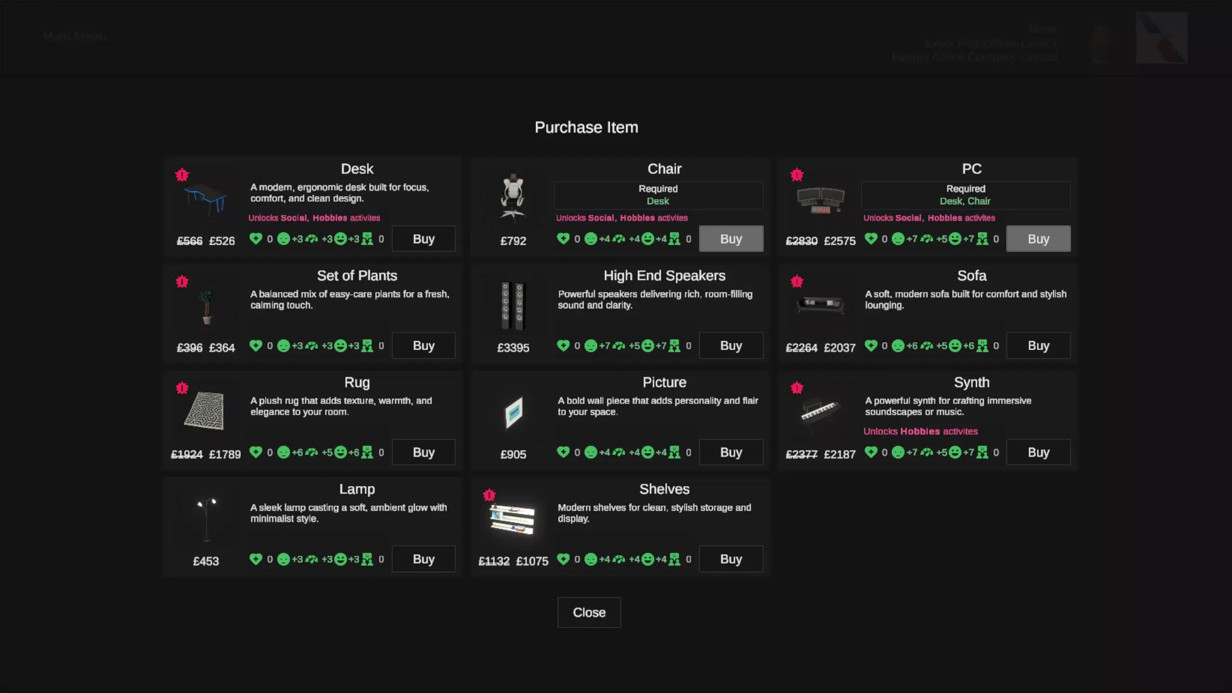Viewport: 1232px width, 693px height.
Task: Buy the Synth
Action: click(1038, 452)
